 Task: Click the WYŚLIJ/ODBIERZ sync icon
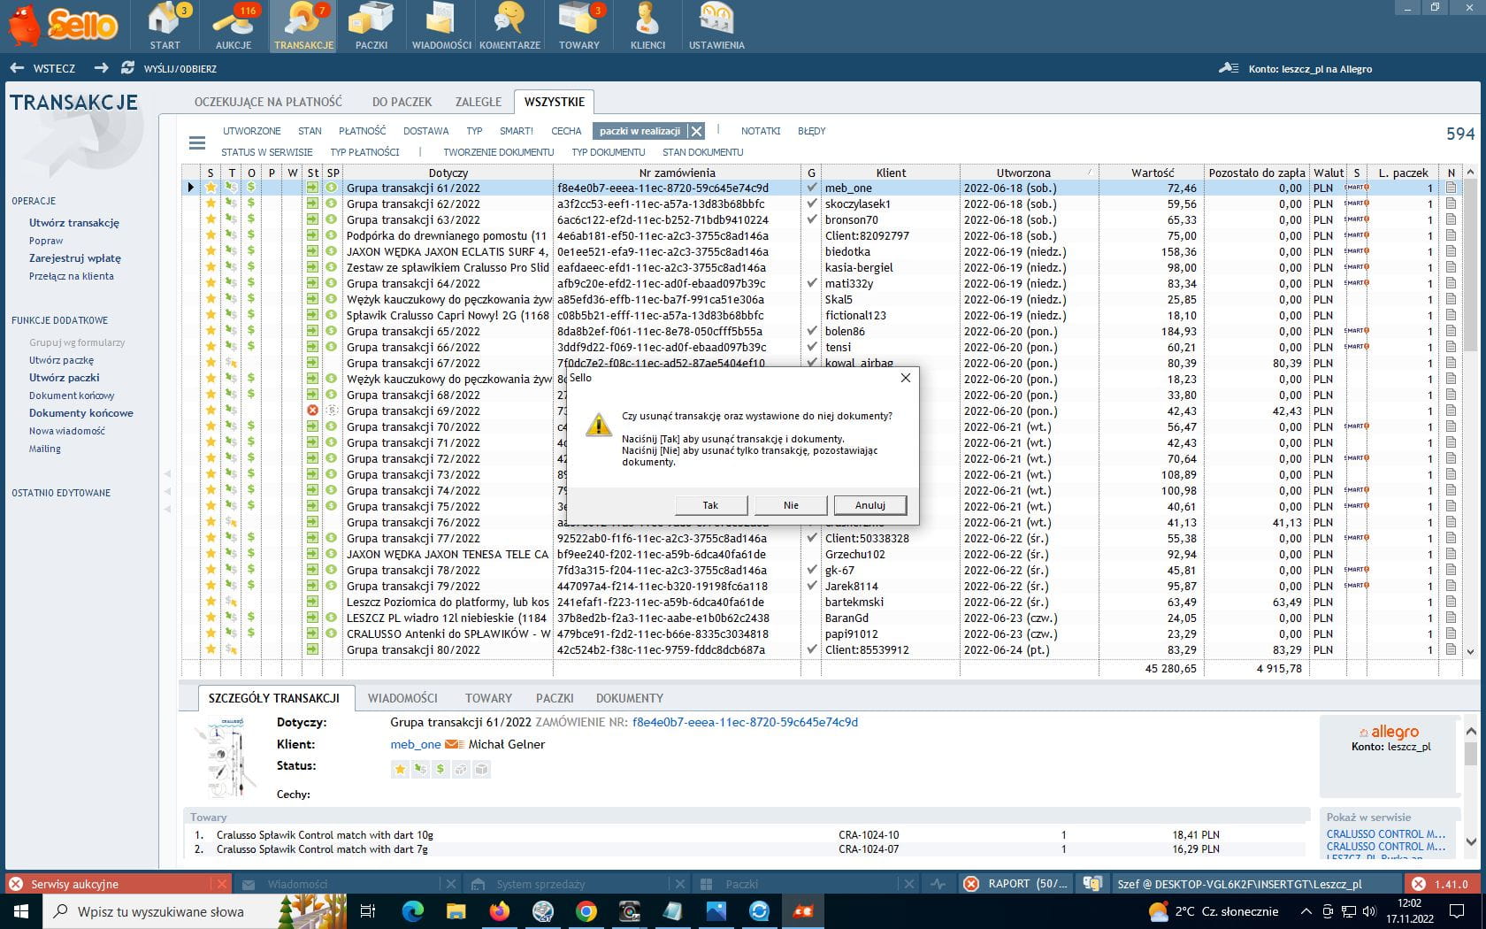128,68
